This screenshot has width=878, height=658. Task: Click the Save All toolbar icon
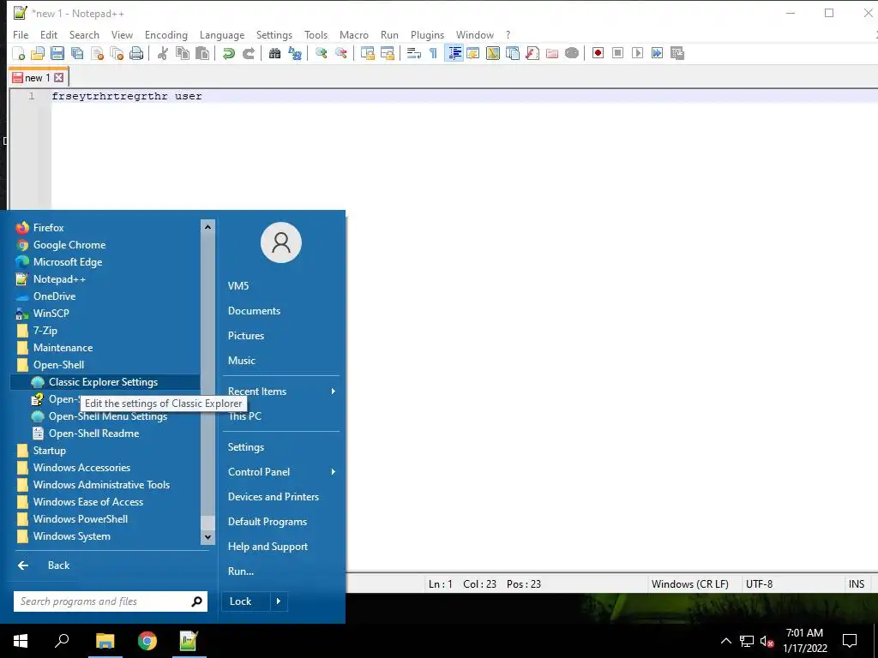coord(77,53)
